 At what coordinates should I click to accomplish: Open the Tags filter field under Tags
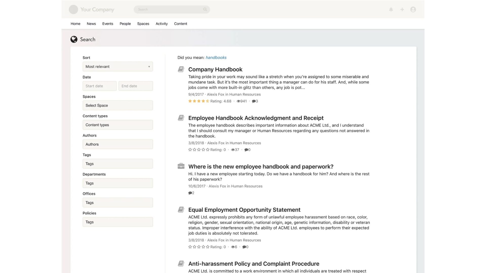118,164
